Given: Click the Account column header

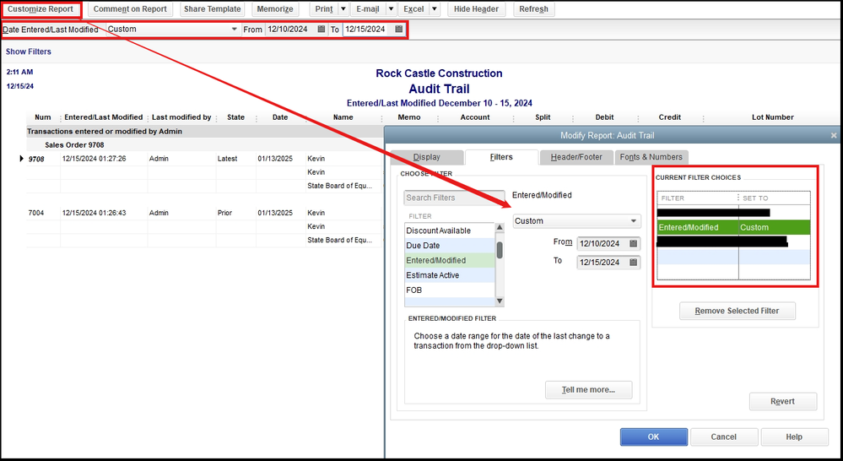Looking at the screenshot, I should [475, 117].
